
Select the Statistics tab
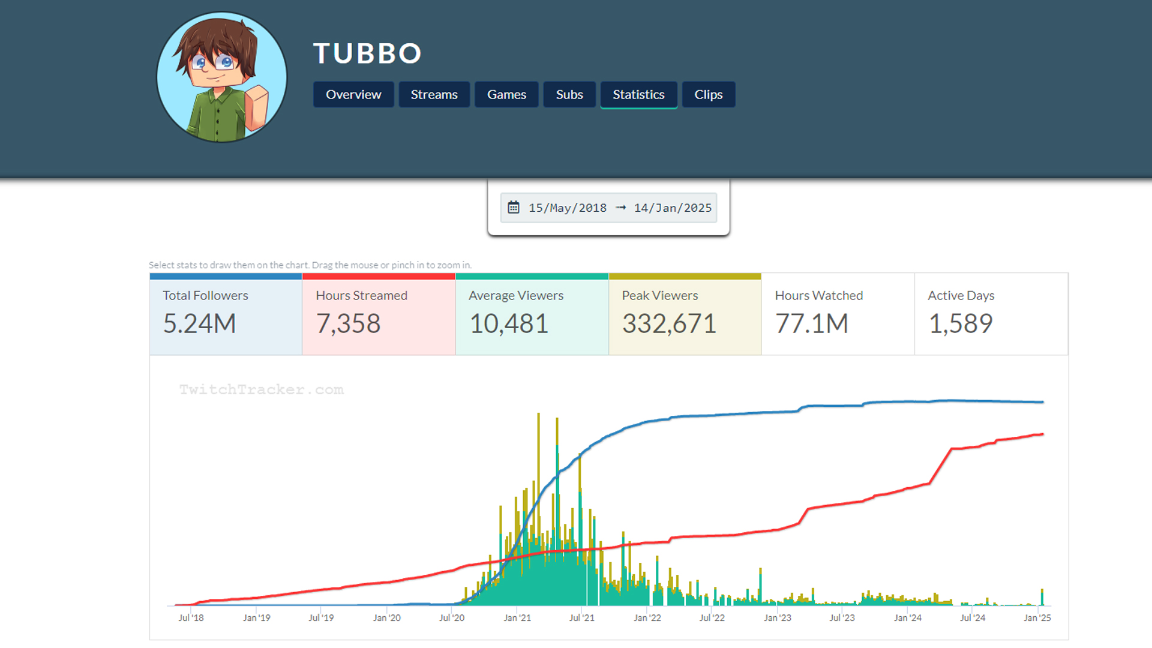(x=638, y=95)
